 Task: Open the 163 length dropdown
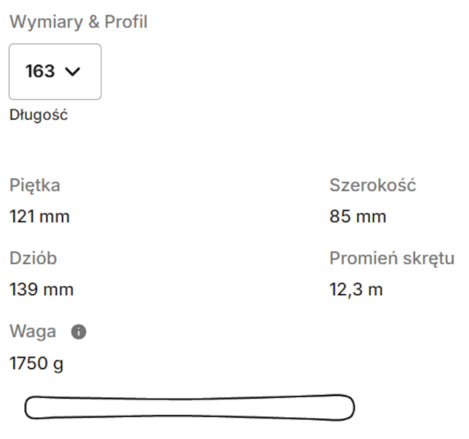coord(55,72)
